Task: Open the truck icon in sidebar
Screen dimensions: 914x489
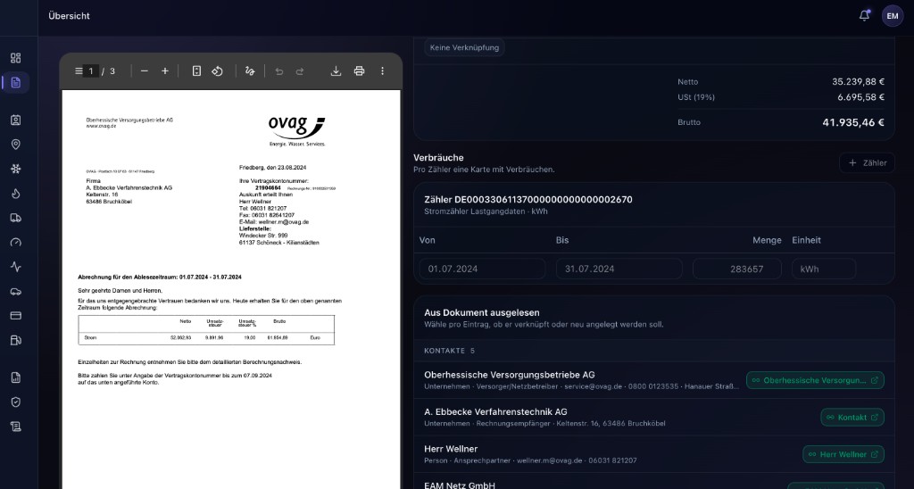Action: coord(16,218)
